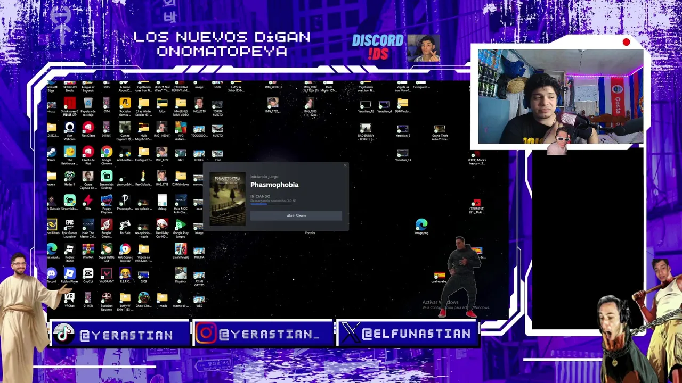Open the Clash Royale desktop icon

coord(181,249)
